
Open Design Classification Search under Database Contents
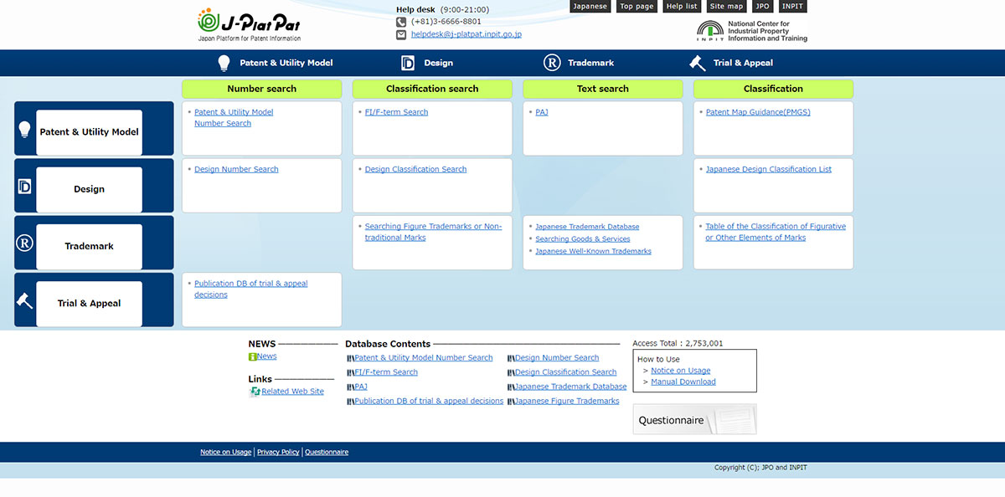tap(565, 372)
